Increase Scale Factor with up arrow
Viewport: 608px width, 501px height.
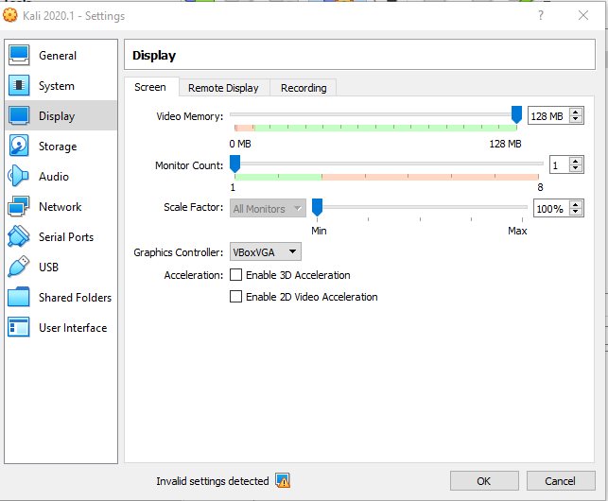576,205
